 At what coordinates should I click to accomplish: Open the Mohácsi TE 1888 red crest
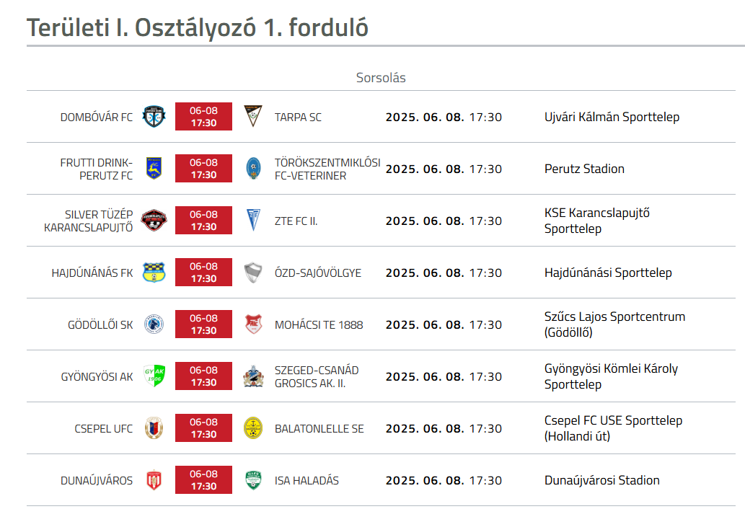[x=254, y=324]
